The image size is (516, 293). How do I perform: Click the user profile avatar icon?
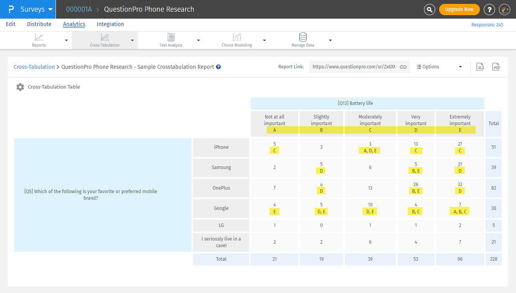[504, 9]
